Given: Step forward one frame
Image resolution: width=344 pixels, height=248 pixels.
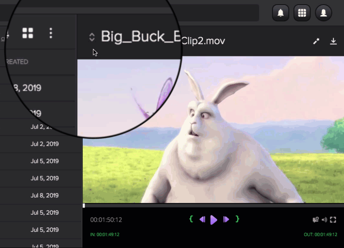Looking at the screenshot, I should (x=226, y=219).
